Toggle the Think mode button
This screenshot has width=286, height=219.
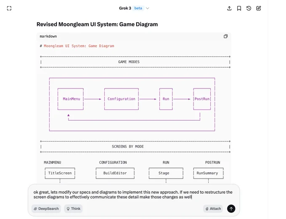tap(73, 208)
